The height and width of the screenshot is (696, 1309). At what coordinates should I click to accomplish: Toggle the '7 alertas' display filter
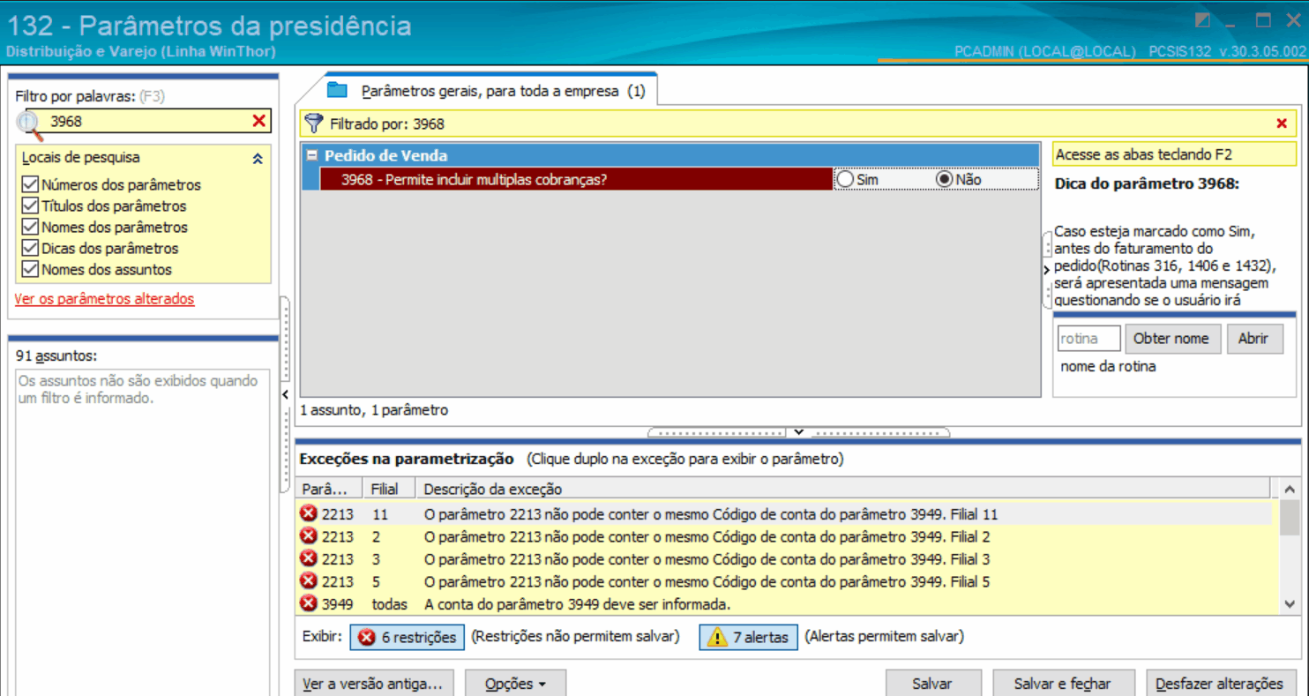[749, 637]
